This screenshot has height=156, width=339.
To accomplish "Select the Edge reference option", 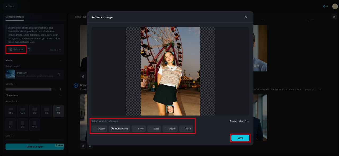I will 154,129.
